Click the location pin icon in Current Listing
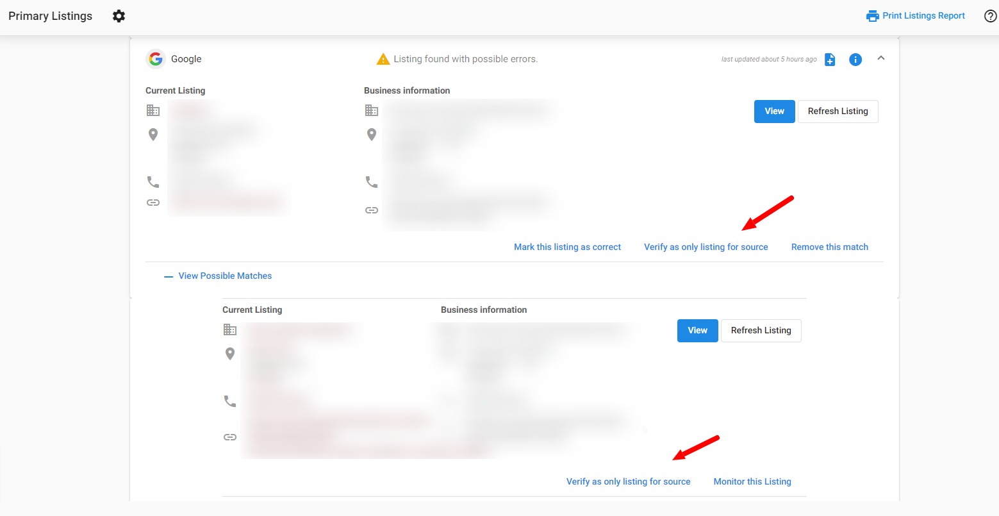Image resolution: width=999 pixels, height=516 pixels. (x=153, y=134)
